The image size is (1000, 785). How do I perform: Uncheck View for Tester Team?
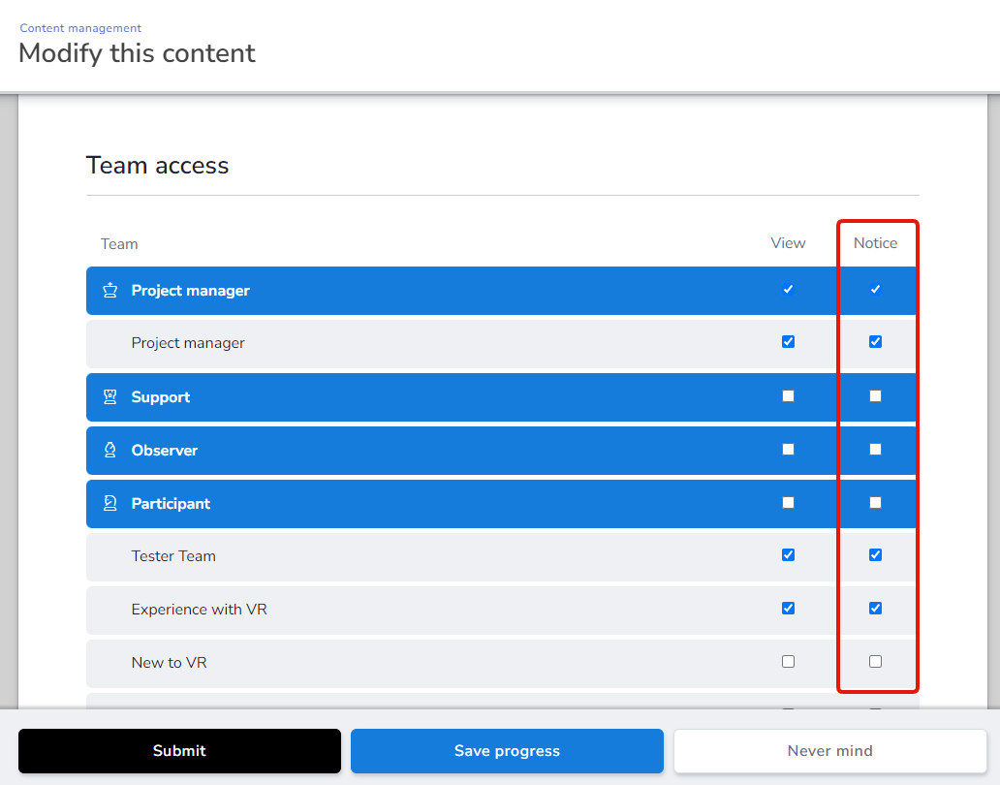tap(788, 554)
